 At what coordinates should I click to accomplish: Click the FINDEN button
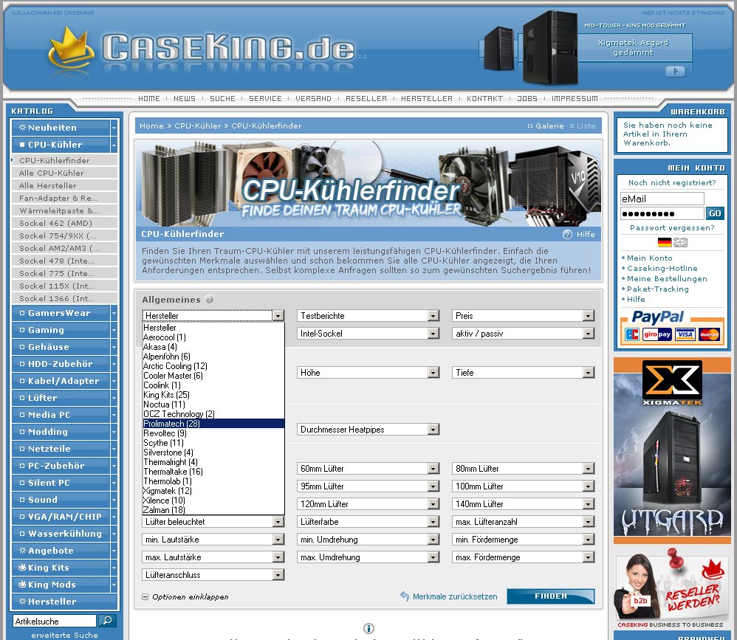point(550,596)
